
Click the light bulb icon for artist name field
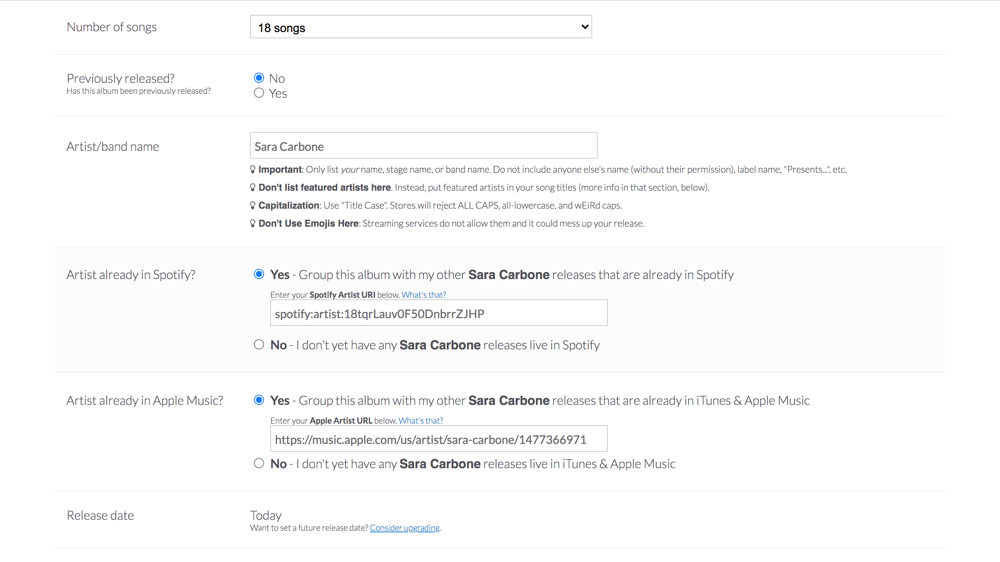(254, 169)
